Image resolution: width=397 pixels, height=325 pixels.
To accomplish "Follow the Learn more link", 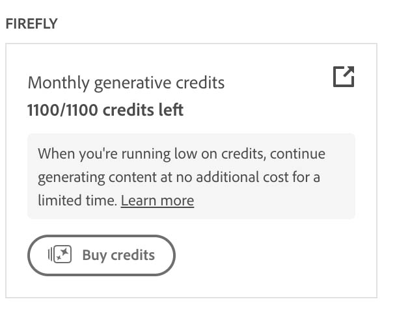I will [x=157, y=201].
